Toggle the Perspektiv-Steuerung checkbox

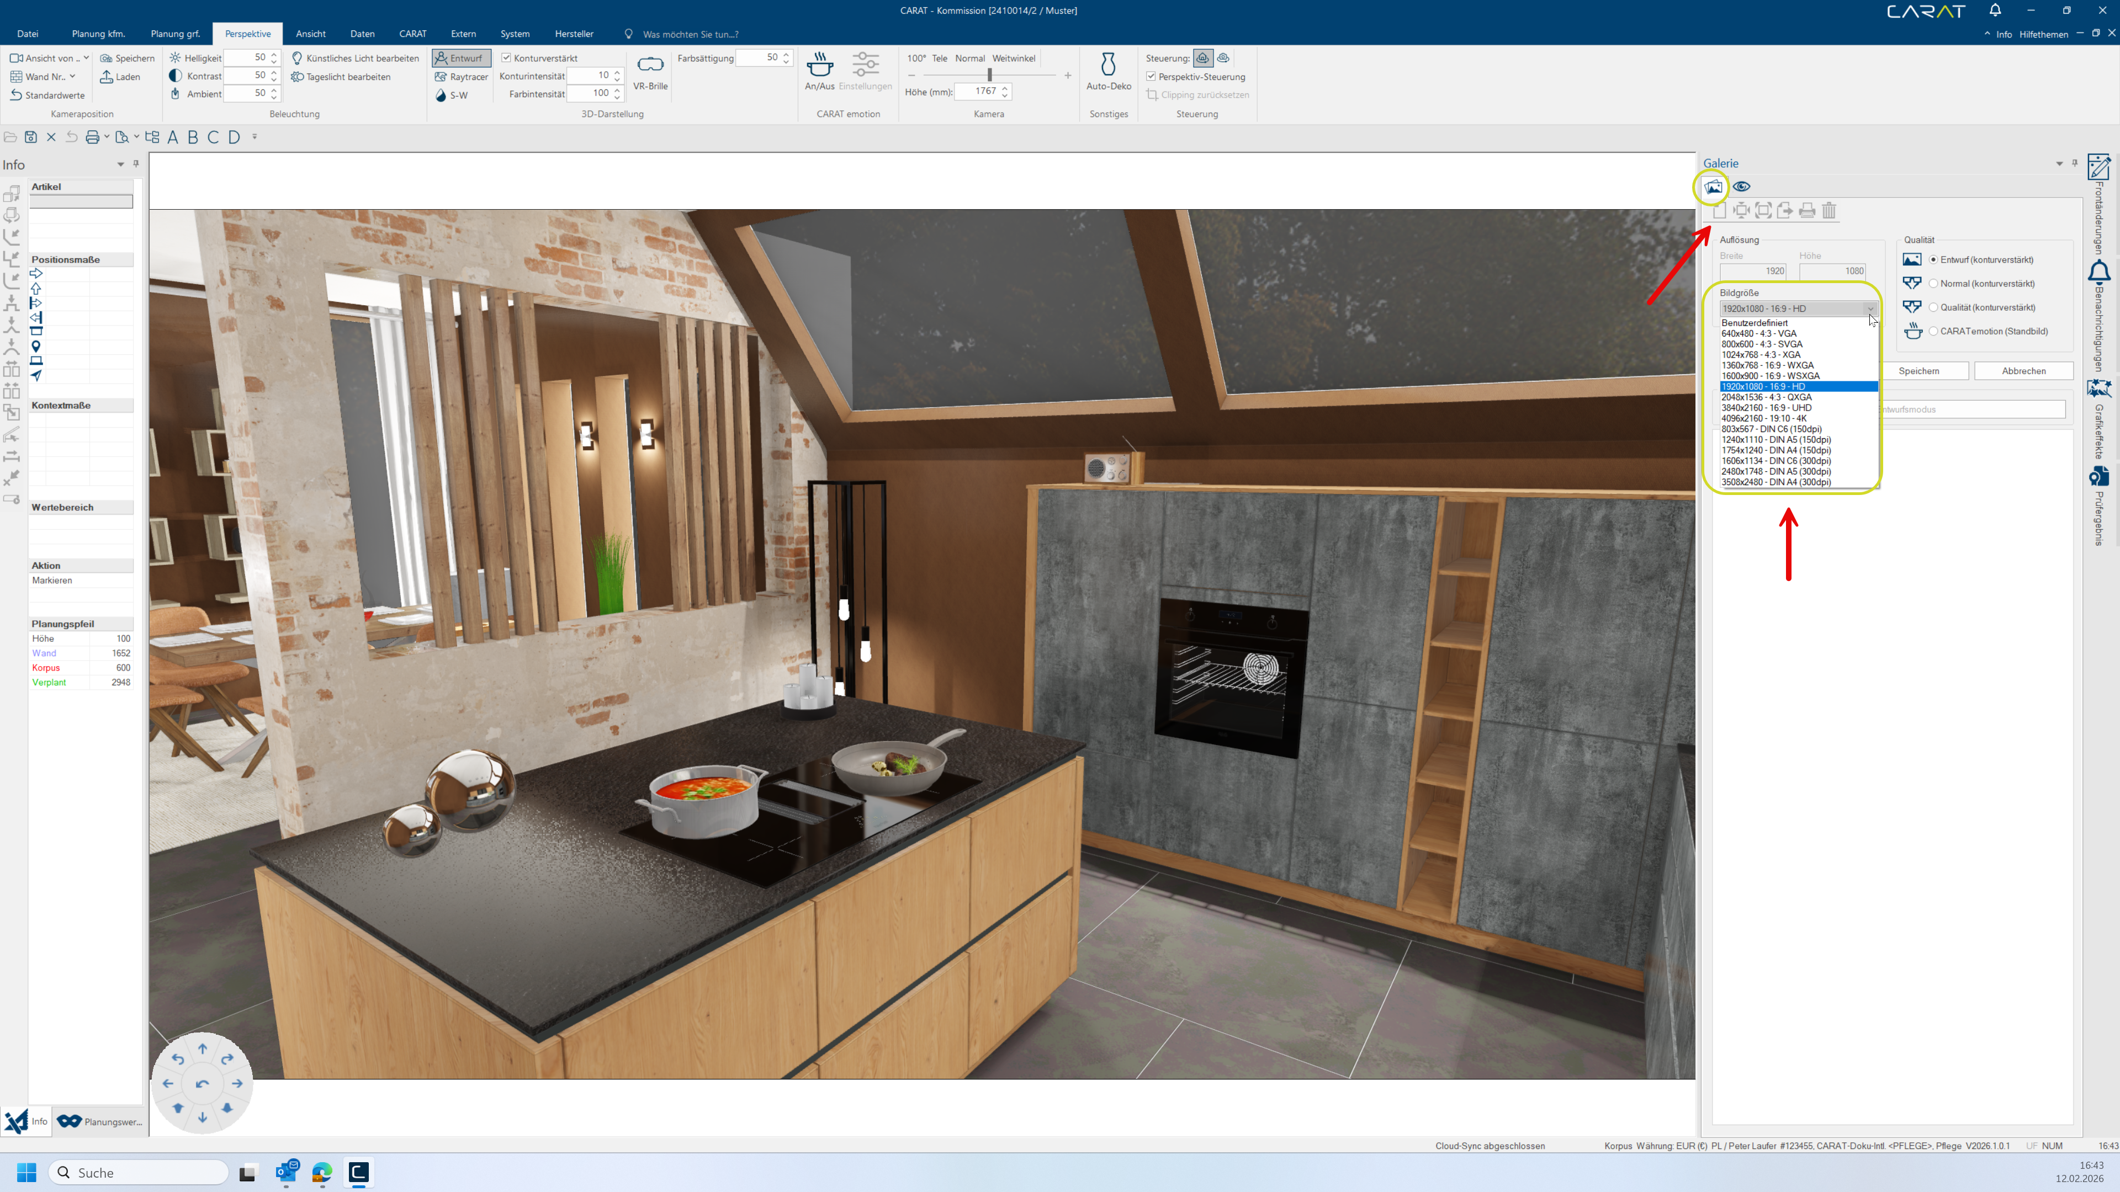click(1151, 77)
